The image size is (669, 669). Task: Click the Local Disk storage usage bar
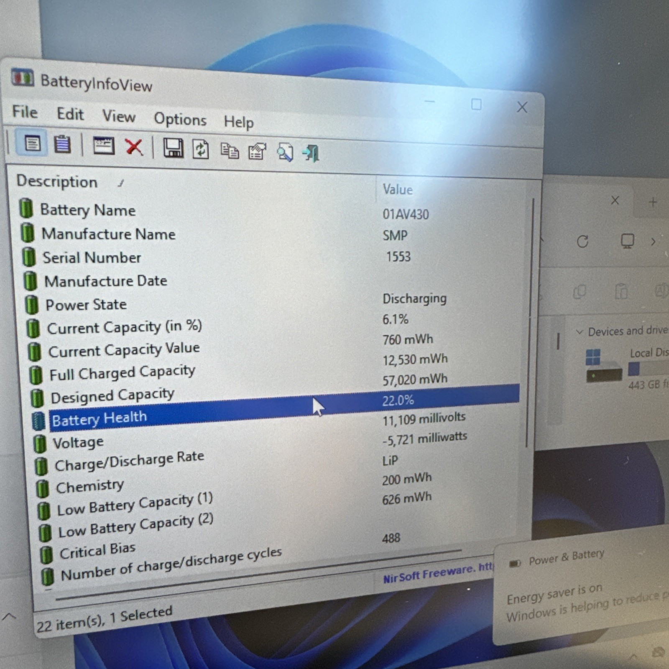point(648,369)
